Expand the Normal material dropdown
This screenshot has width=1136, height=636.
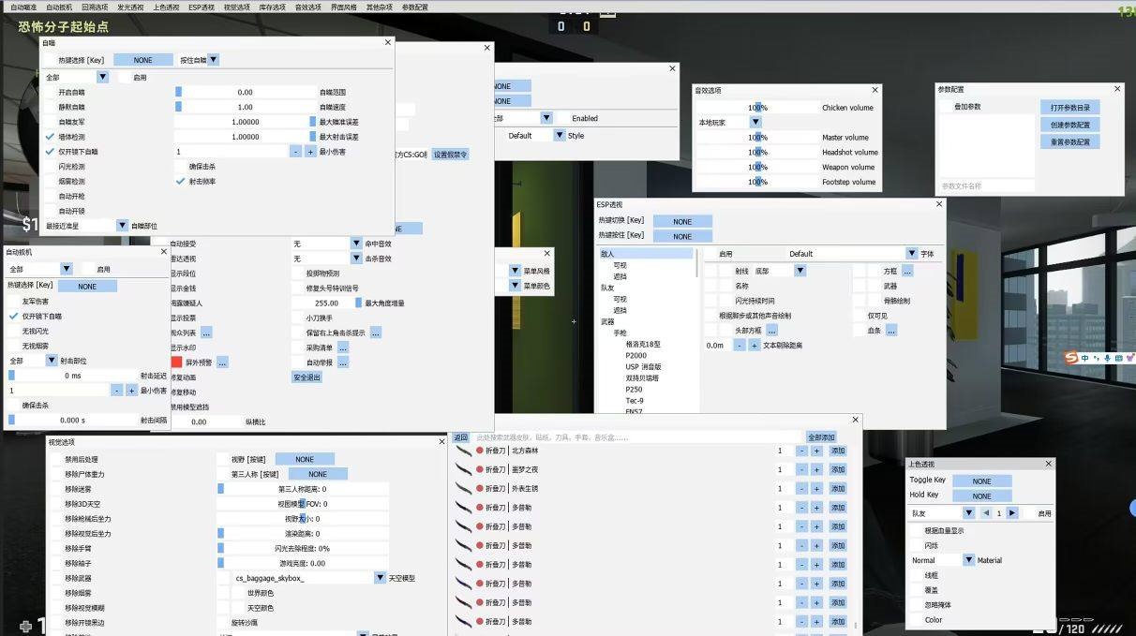968,560
